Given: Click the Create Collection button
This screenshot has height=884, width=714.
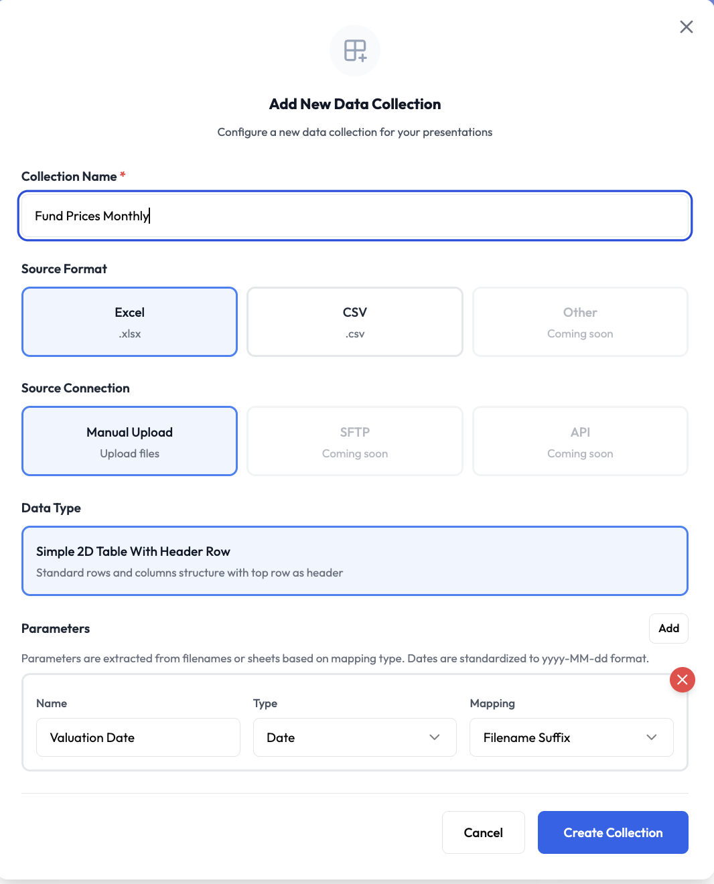Looking at the screenshot, I should click(612, 832).
